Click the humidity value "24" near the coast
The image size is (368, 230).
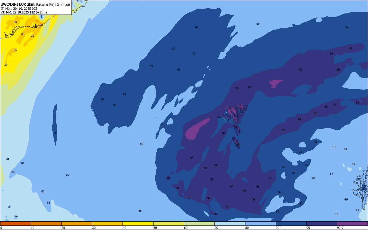[41, 25]
